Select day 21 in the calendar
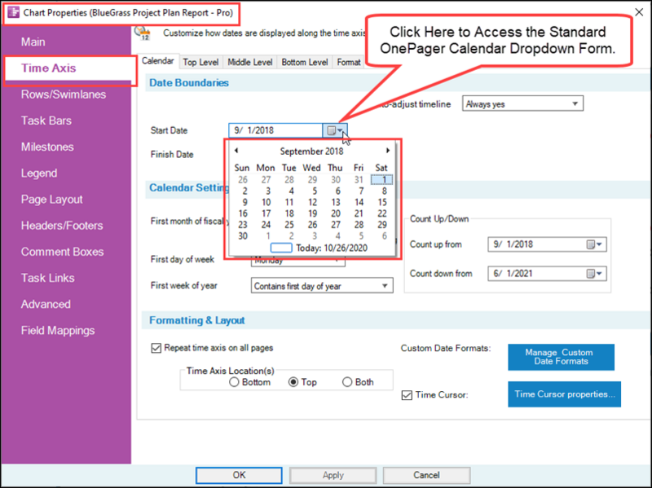652x488 pixels. [359, 213]
